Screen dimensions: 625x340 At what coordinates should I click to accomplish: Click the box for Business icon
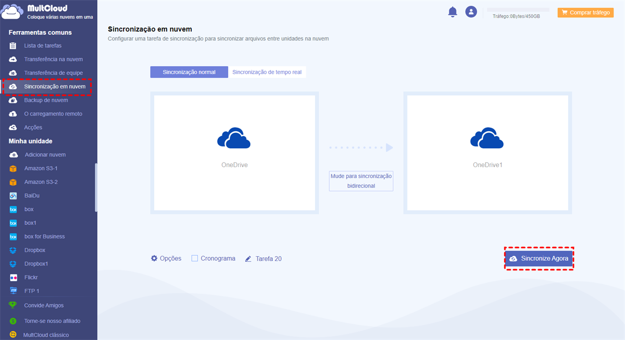point(13,236)
